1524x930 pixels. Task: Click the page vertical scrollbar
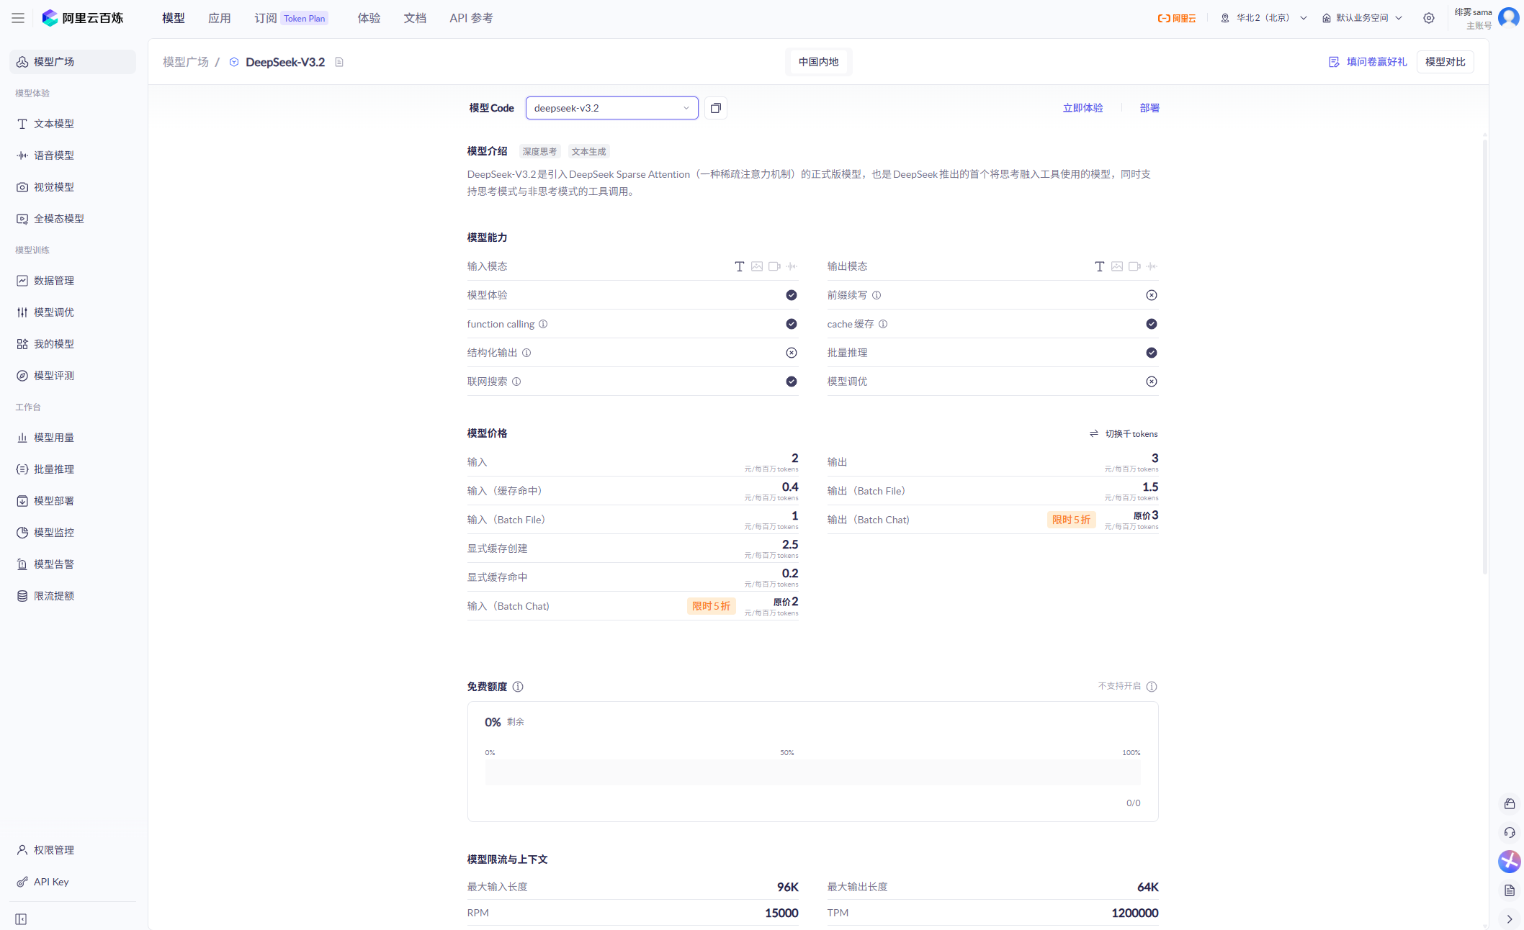coord(1484,356)
